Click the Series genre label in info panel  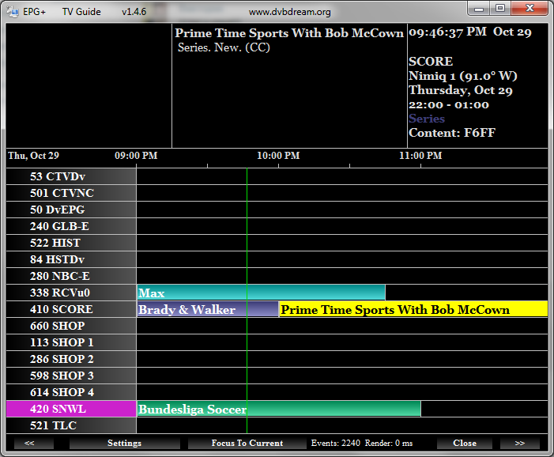(427, 119)
